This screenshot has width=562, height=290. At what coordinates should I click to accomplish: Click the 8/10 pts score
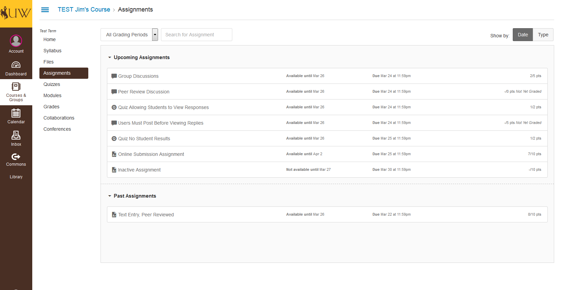pyautogui.click(x=534, y=215)
